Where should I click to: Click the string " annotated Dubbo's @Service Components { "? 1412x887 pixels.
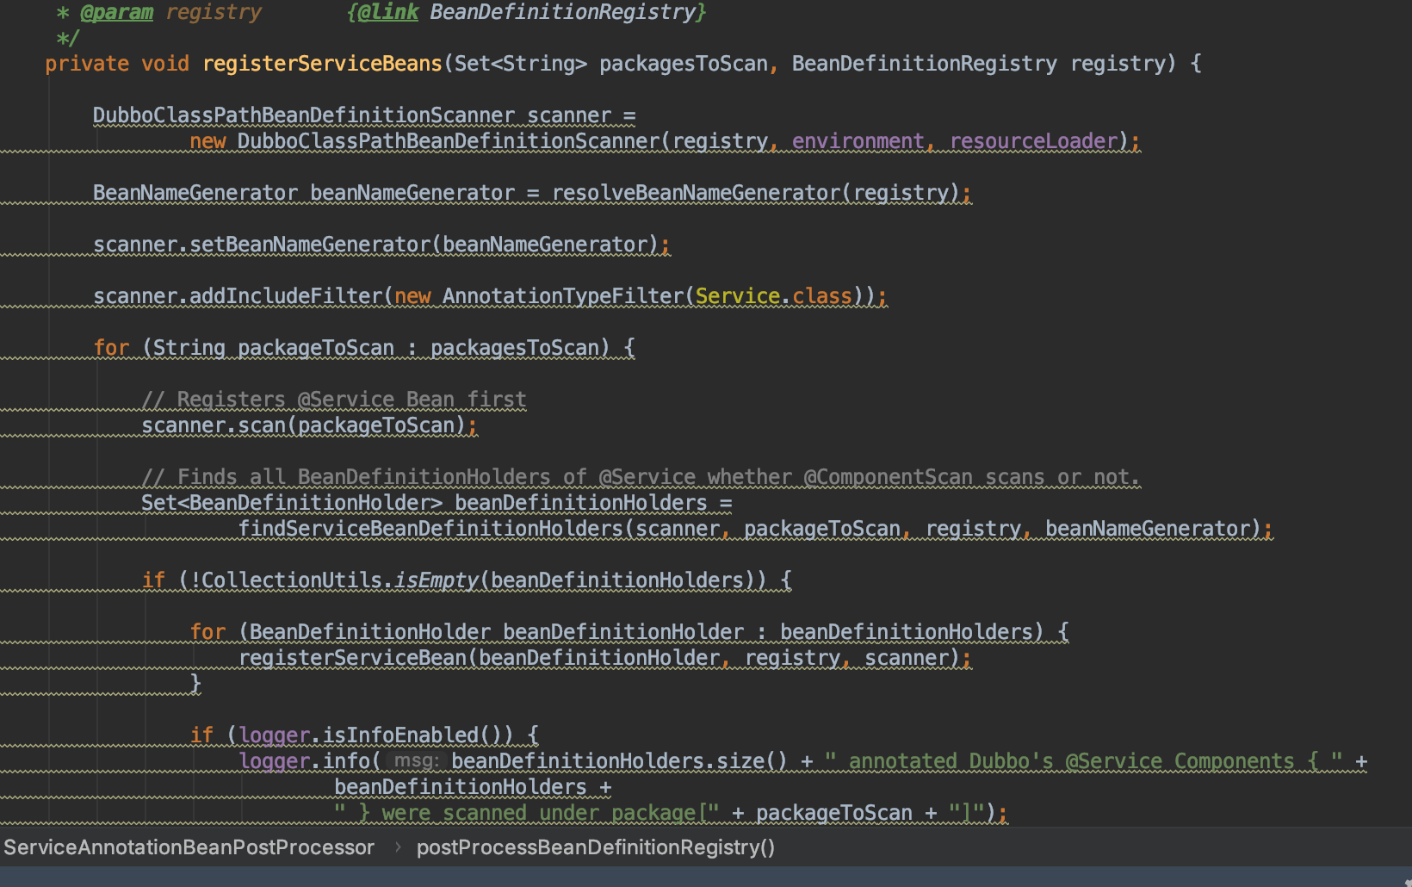pos(1084,761)
